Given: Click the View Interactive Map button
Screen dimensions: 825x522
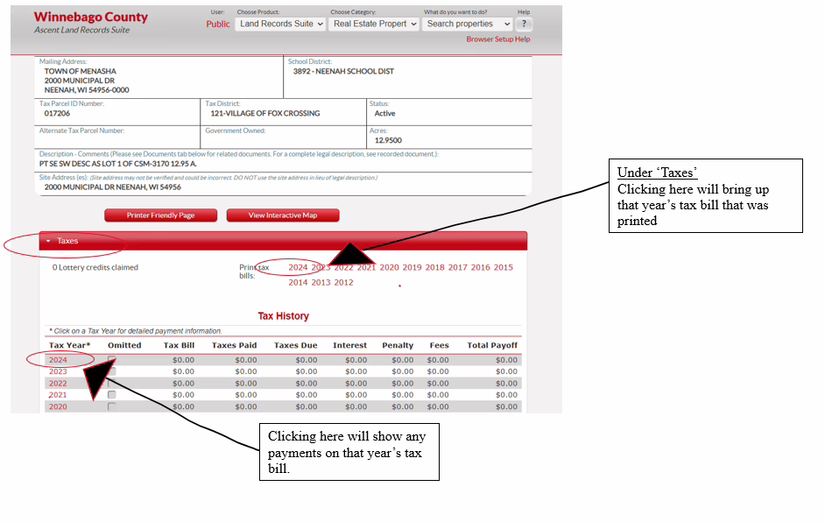Looking at the screenshot, I should pos(282,215).
